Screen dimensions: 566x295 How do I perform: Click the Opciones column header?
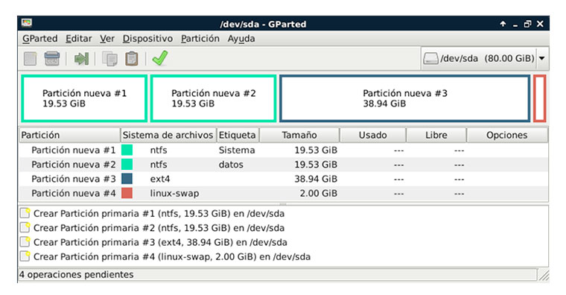click(507, 135)
